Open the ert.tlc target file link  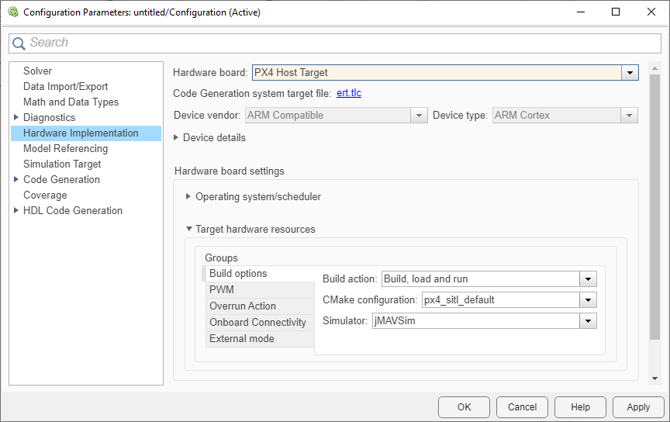[x=349, y=93]
